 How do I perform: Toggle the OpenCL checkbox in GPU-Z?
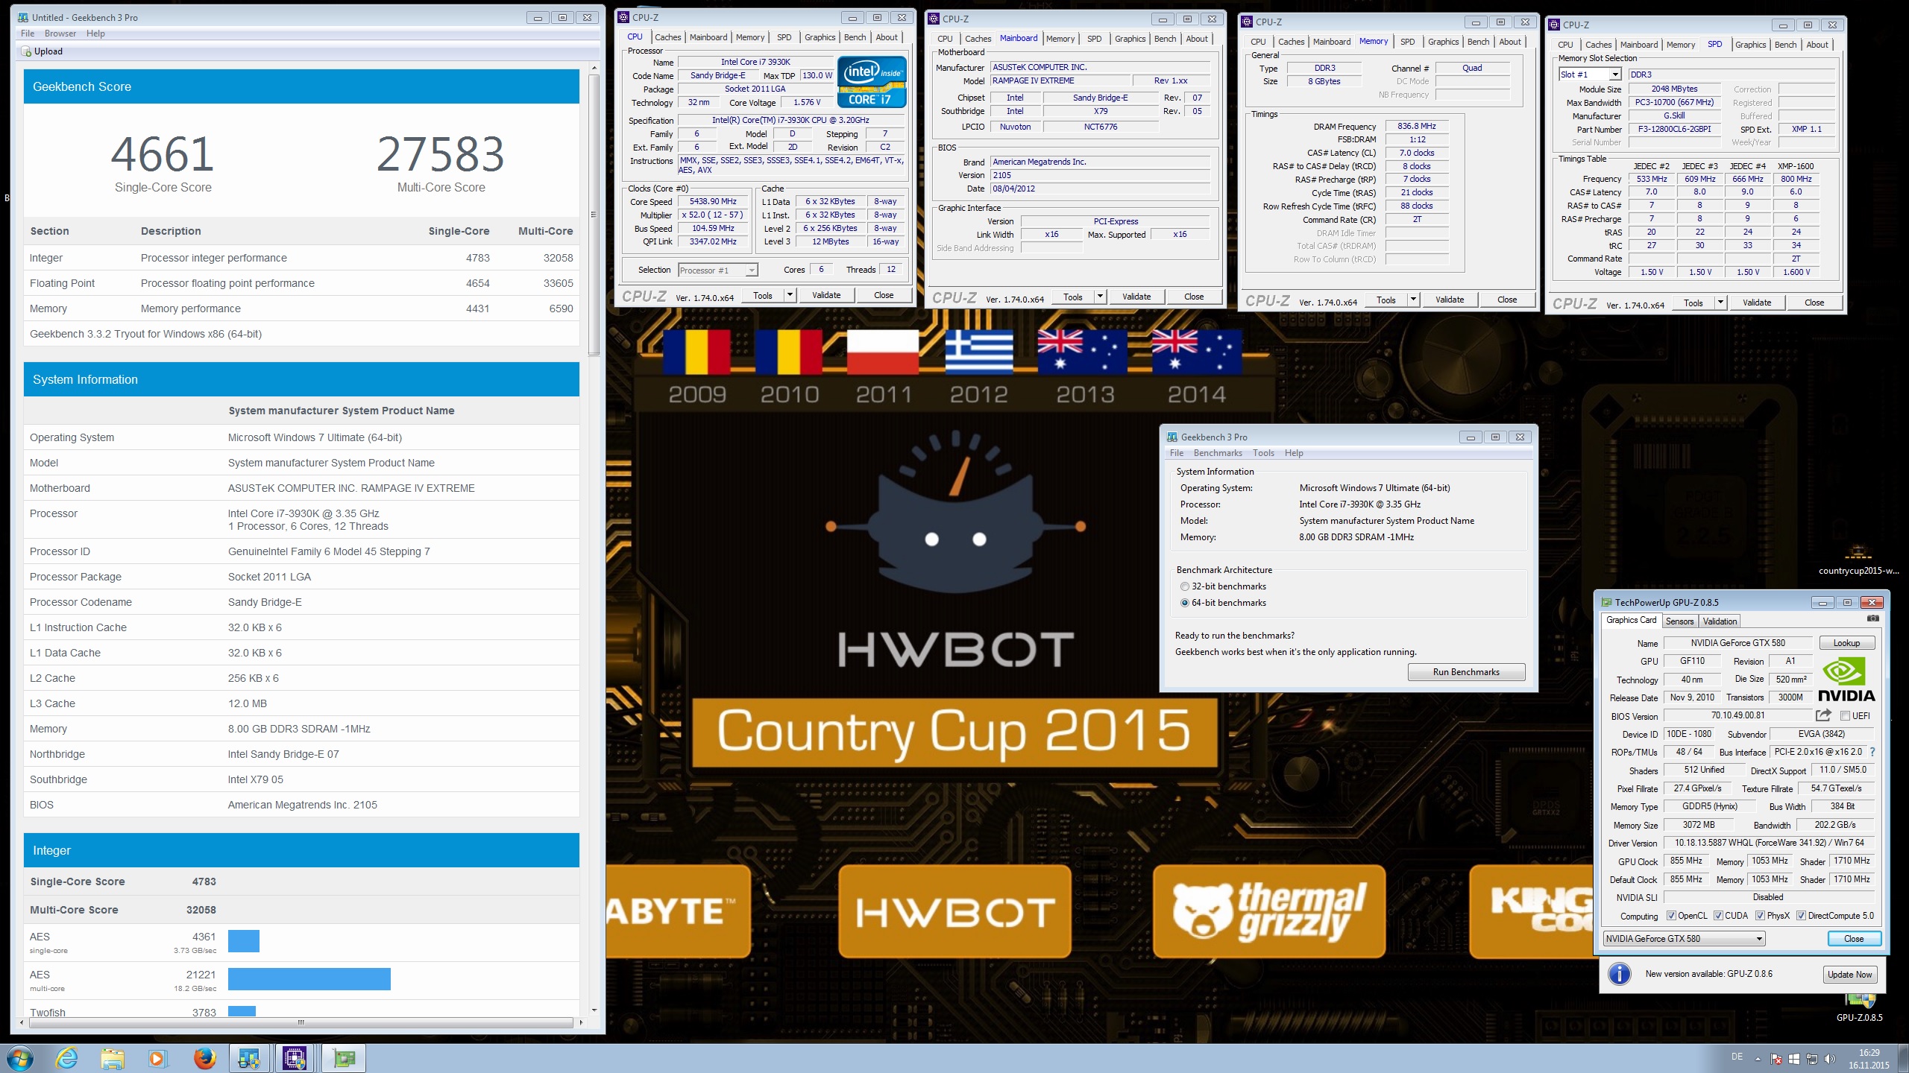click(x=1671, y=916)
